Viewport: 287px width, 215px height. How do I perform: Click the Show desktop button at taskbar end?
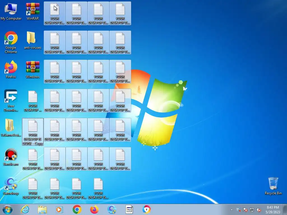click(285, 209)
